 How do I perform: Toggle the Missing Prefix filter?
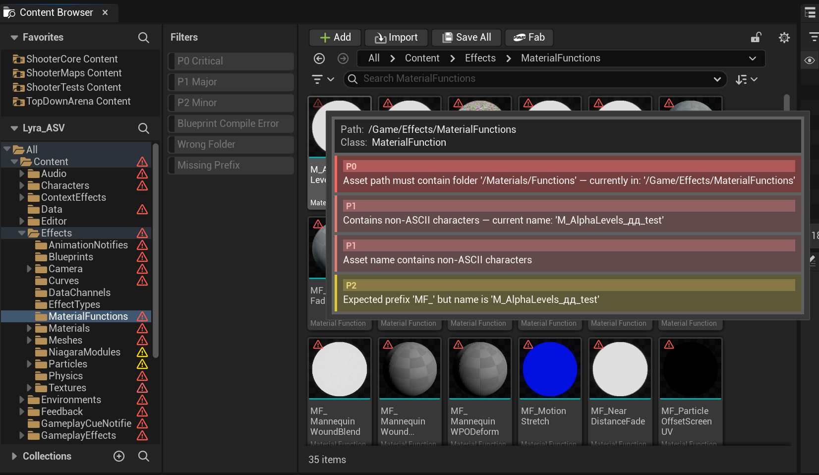(x=231, y=165)
